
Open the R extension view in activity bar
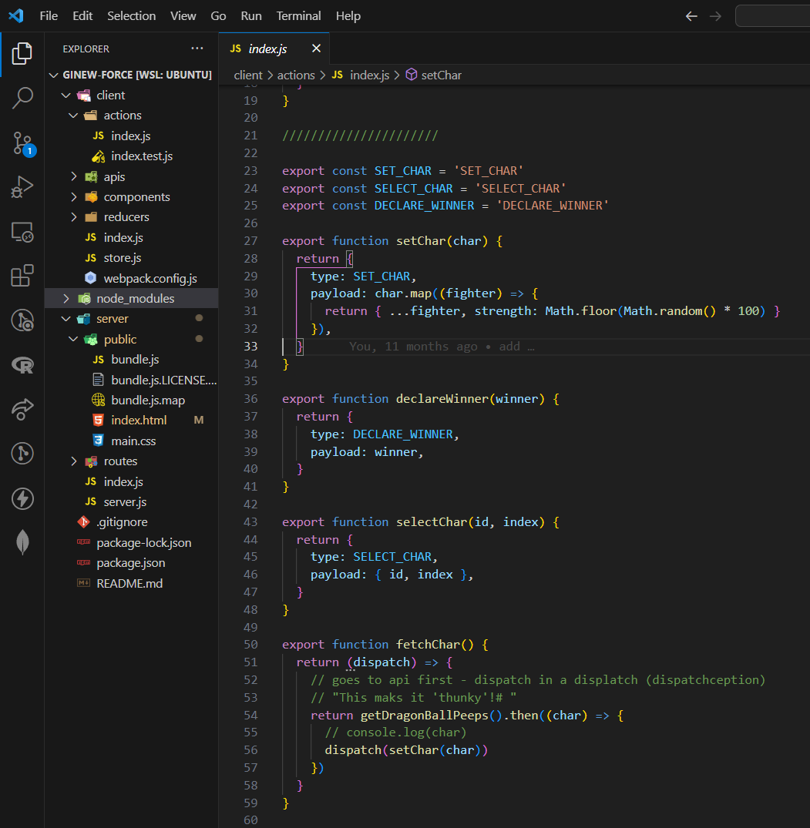pos(22,364)
